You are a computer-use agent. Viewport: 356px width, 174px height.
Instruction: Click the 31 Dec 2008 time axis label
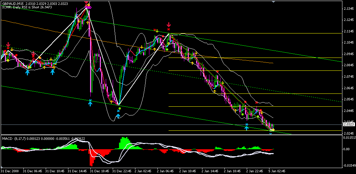point(10,171)
